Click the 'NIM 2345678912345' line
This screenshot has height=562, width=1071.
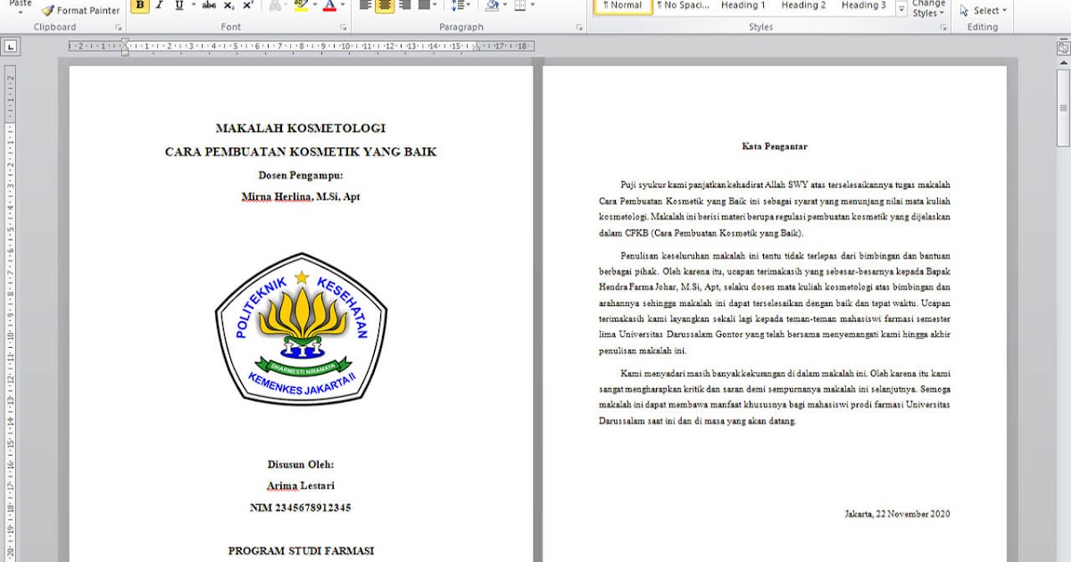[301, 508]
